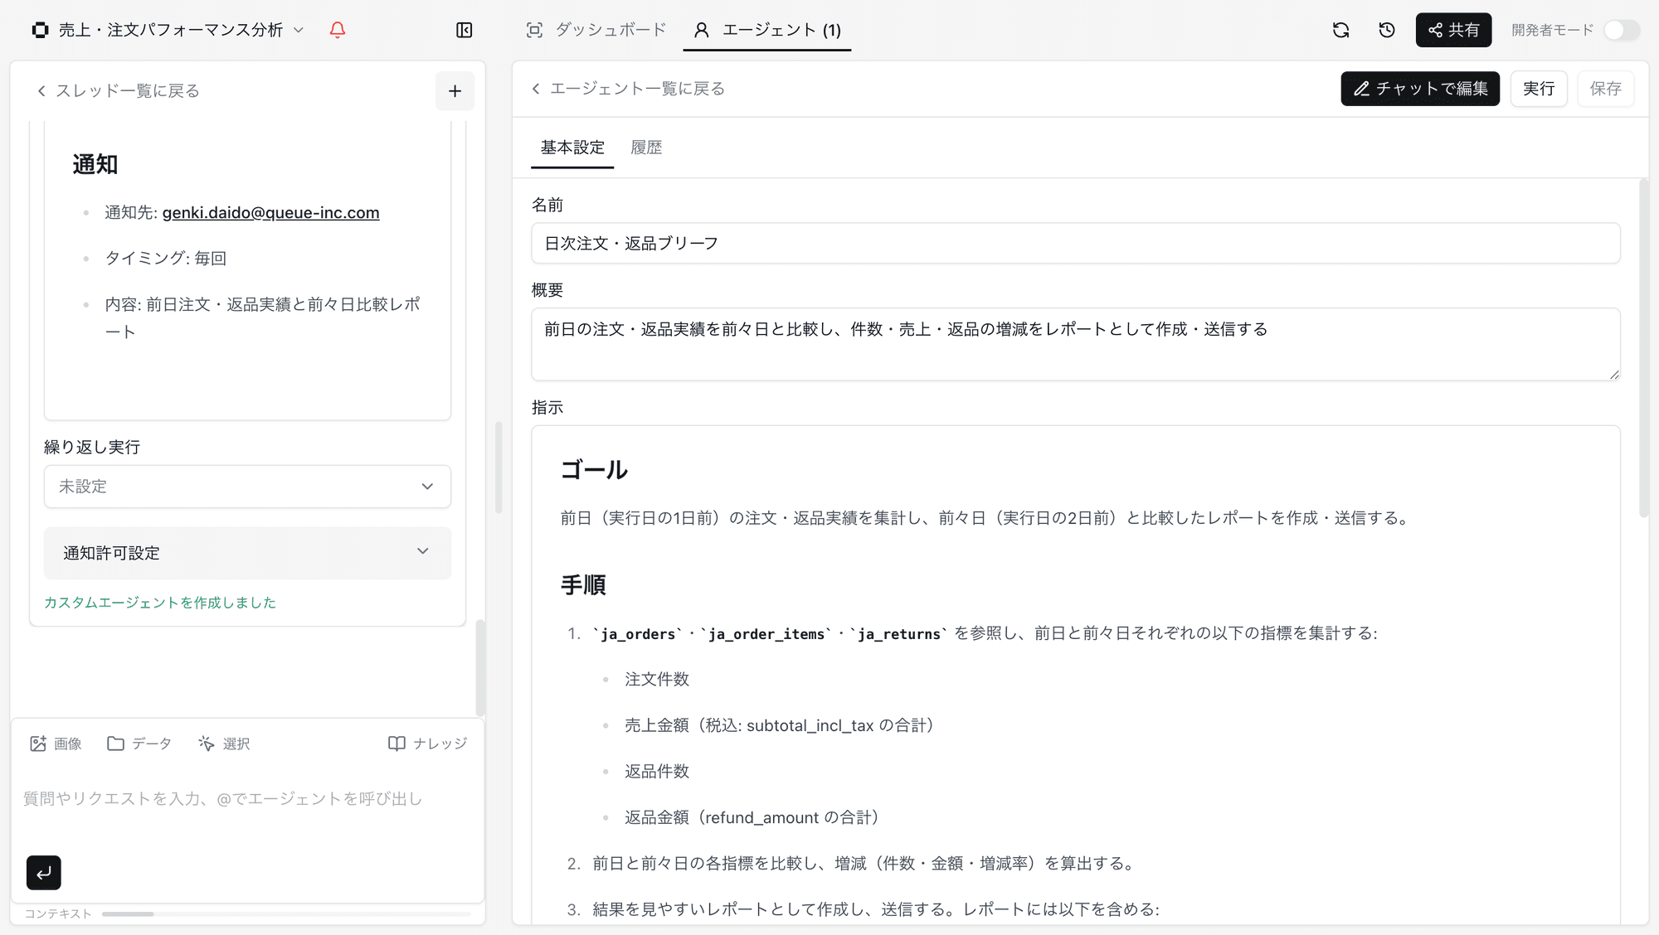Click the 返品件数 bullet item
Viewport: 1659px width, 935px height.
coord(657,772)
